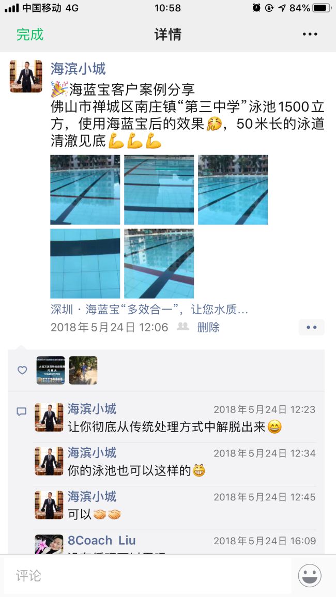The width and height of the screenshot is (336, 597).
Task: Open 深圳·海蓝宝 location link
Action: coord(149,310)
